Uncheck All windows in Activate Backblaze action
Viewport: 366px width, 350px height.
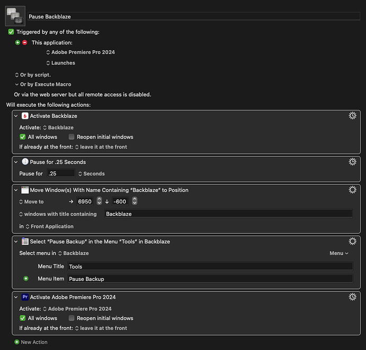[22, 137]
